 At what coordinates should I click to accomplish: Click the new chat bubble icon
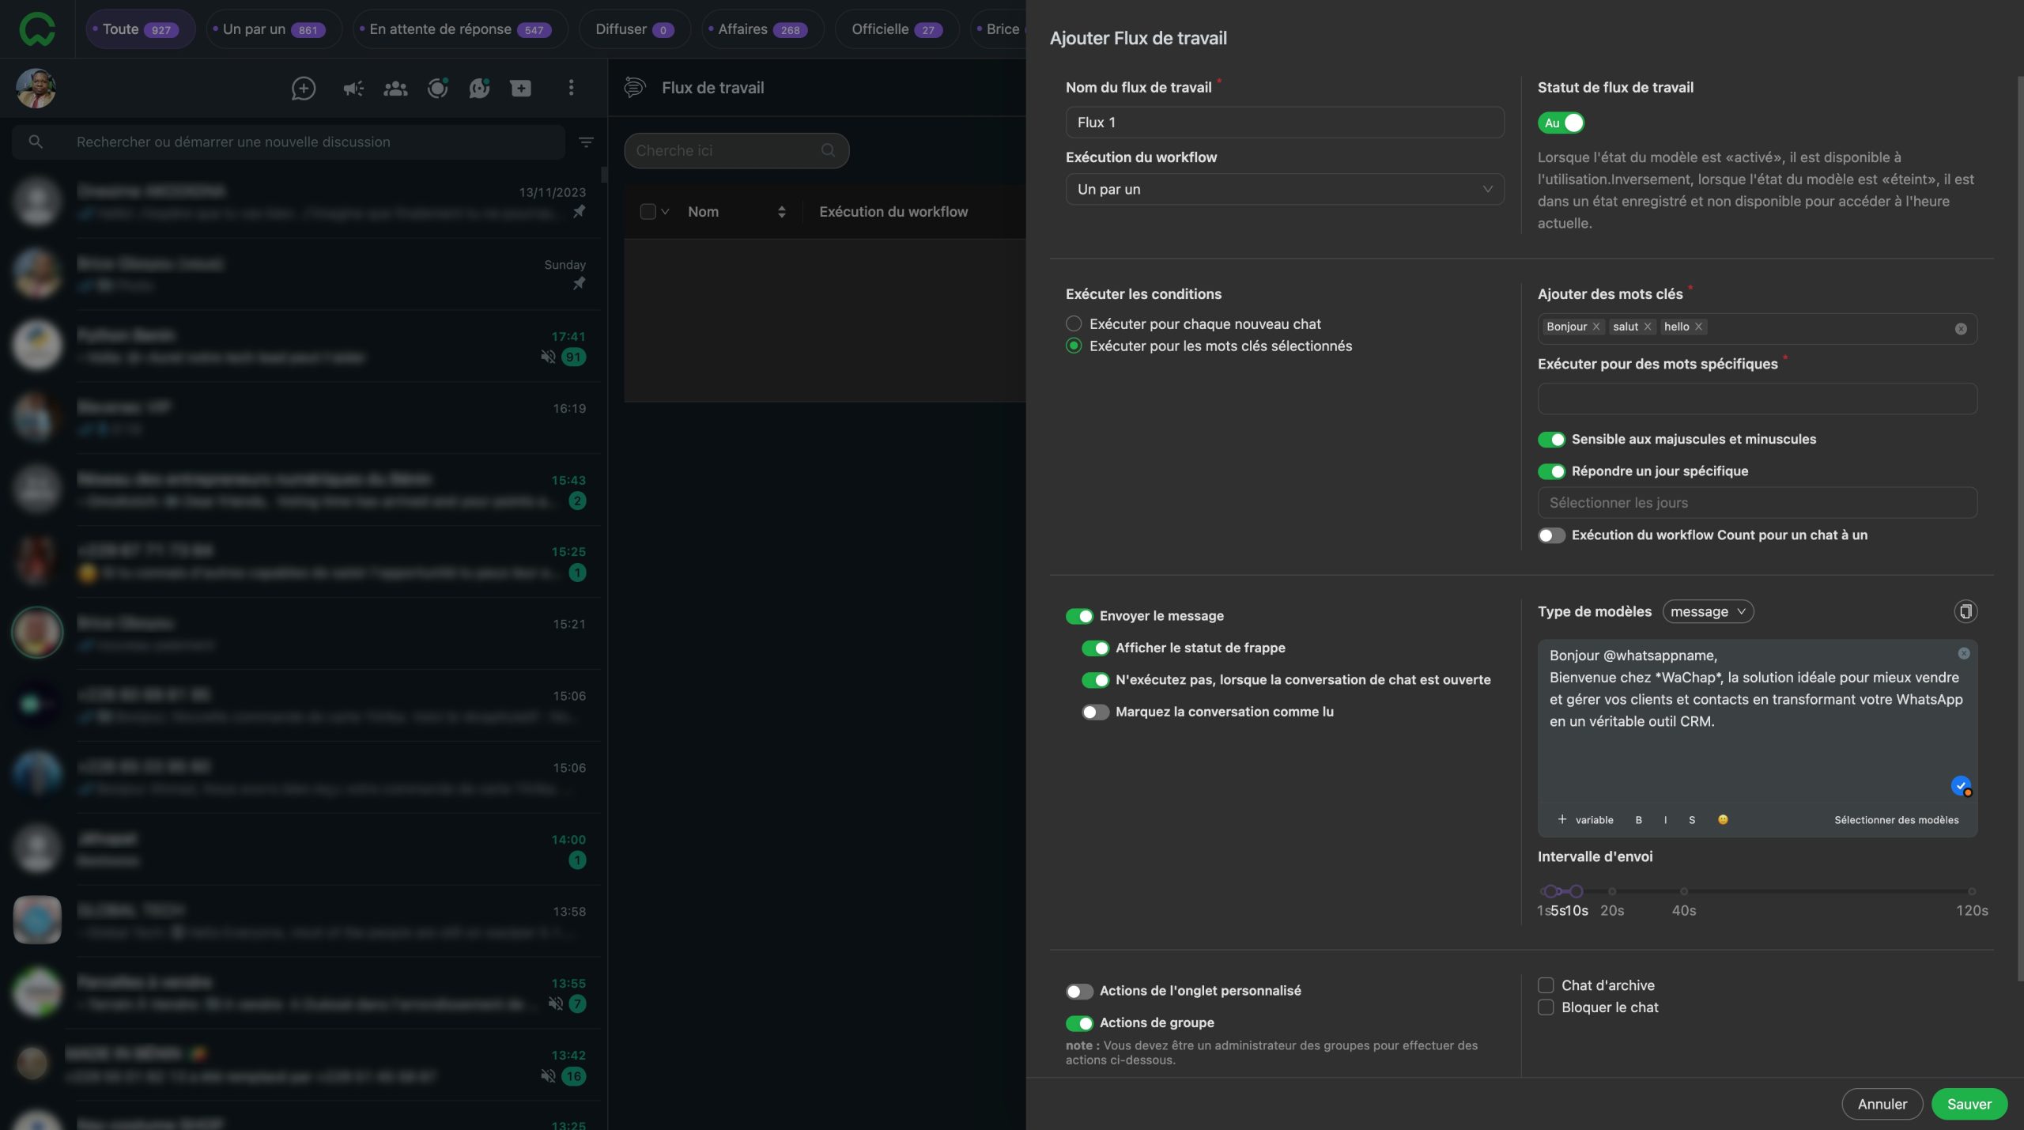tap(304, 89)
